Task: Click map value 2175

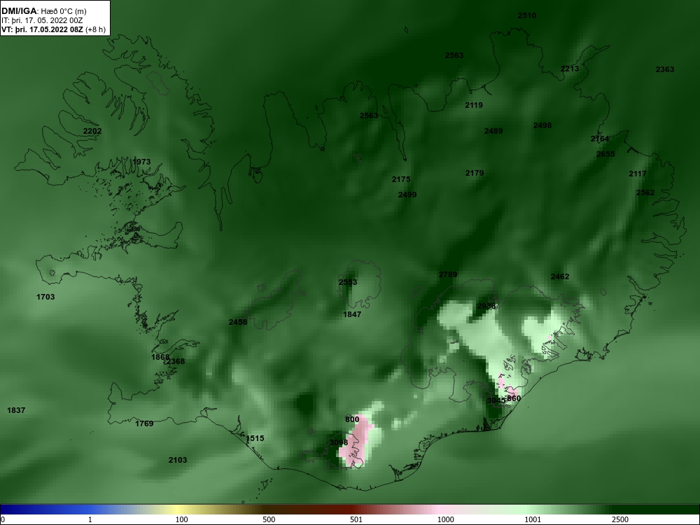Action: [x=401, y=179]
